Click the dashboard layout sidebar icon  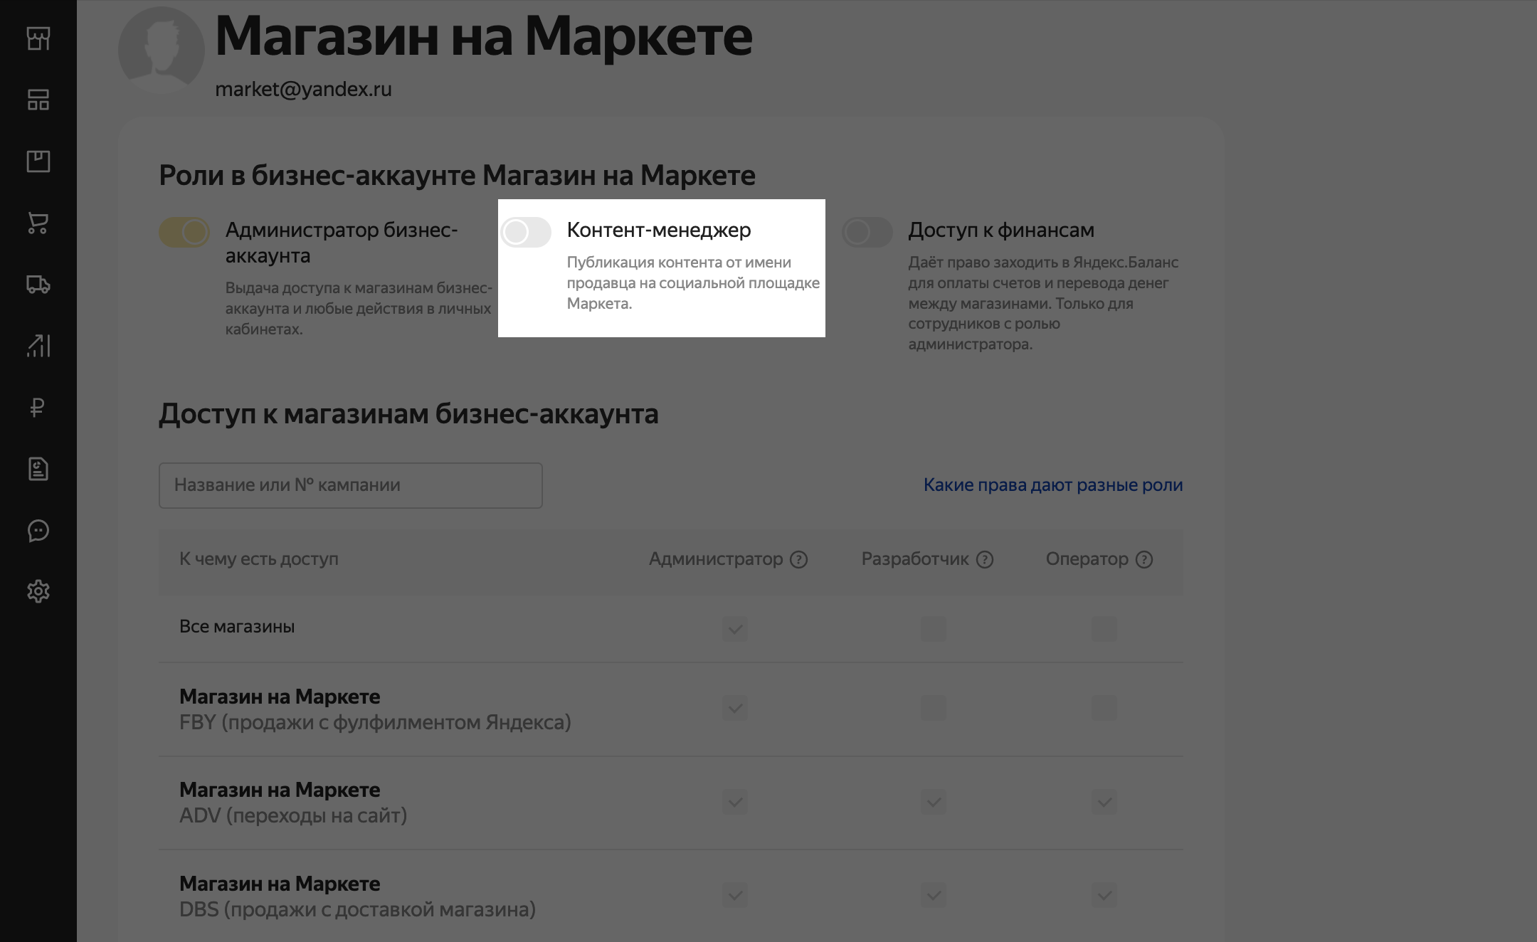click(38, 100)
